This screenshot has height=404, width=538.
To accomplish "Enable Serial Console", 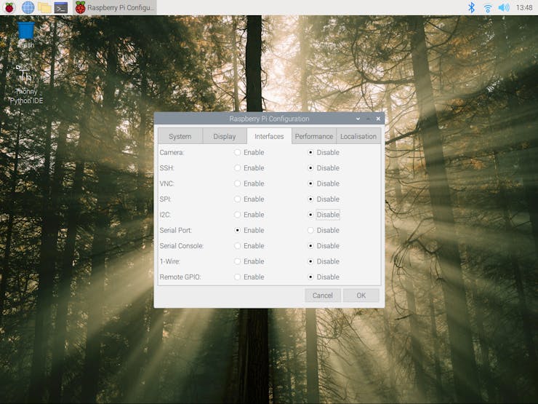I will (x=249, y=245).
